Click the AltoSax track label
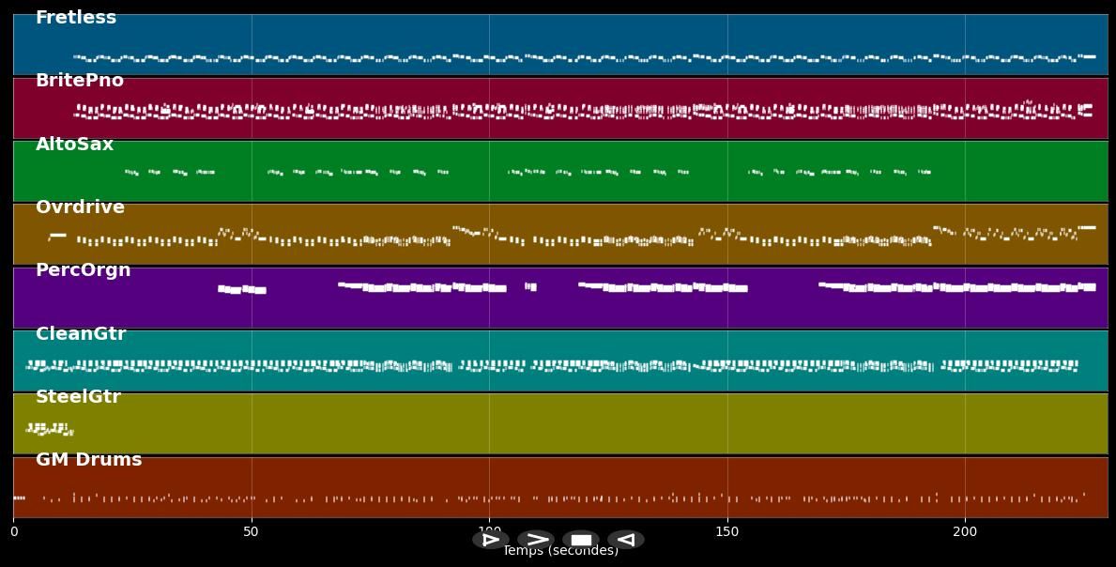Image resolution: width=1116 pixels, height=567 pixels. pos(74,145)
